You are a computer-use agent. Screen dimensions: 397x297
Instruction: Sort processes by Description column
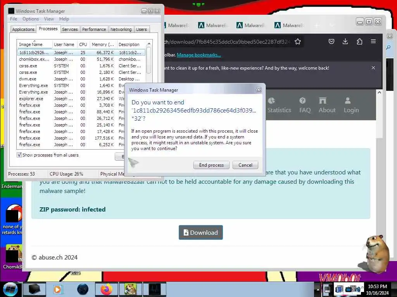point(131,44)
